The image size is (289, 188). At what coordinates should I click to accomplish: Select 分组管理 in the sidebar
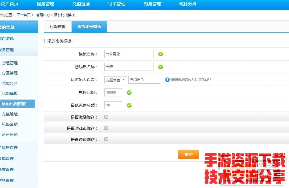coord(10,63)
